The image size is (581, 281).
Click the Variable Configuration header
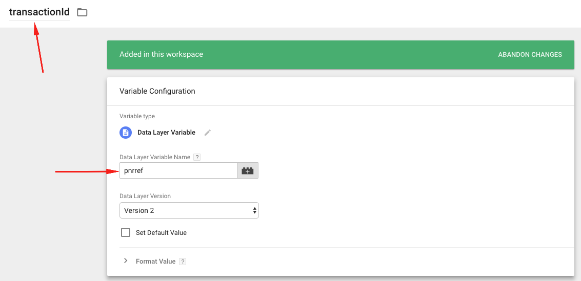pyautogui.click(x=157, y=91)
